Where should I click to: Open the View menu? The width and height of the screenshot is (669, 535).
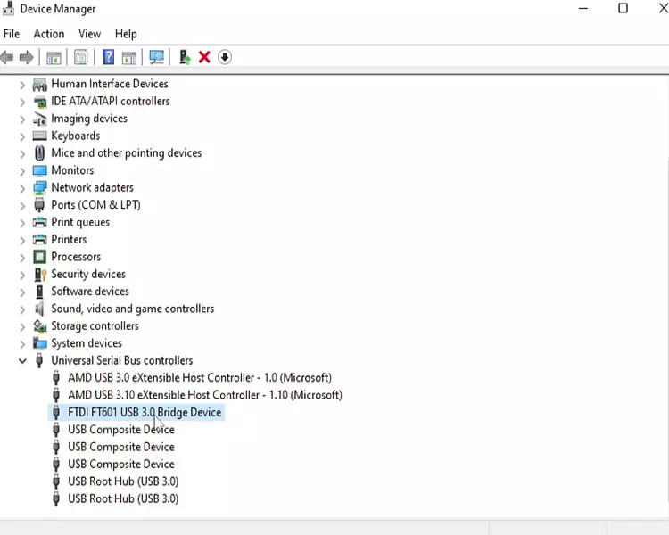[89, 34]
